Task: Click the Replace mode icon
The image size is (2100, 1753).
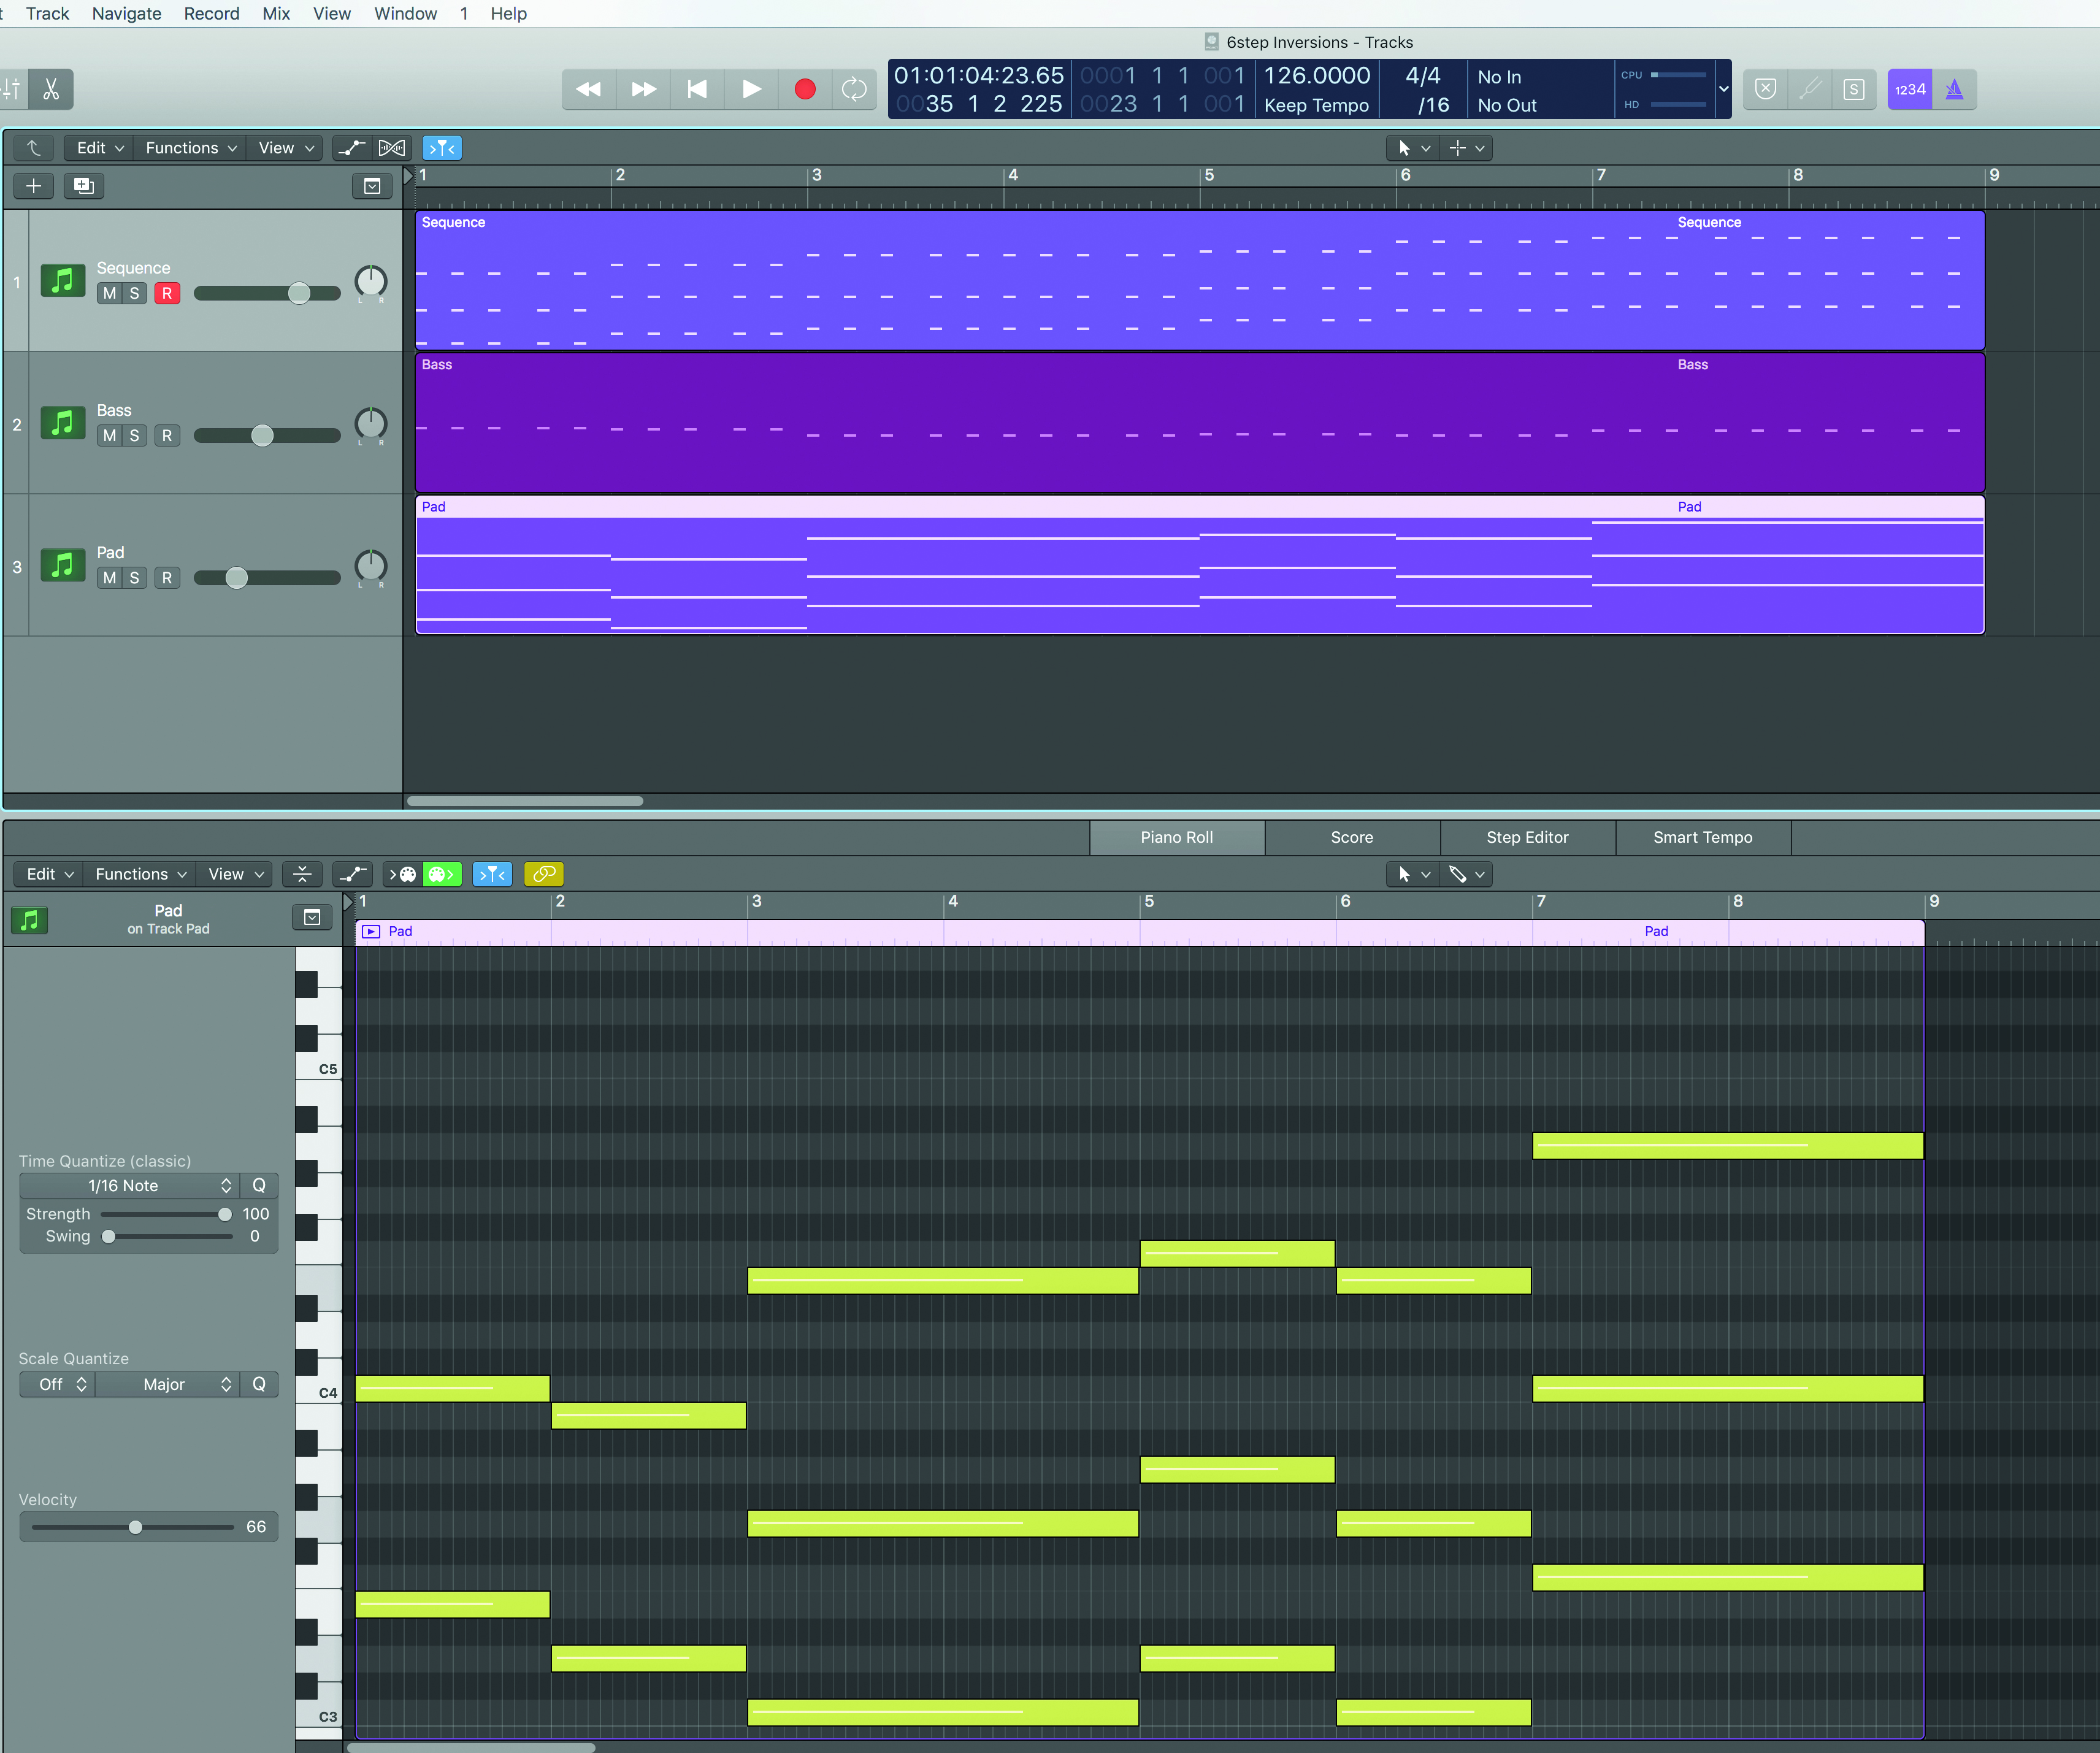Action: [1766, 89]
